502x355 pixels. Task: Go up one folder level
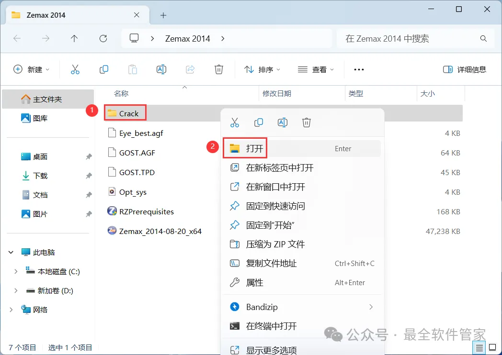point(74,39)
